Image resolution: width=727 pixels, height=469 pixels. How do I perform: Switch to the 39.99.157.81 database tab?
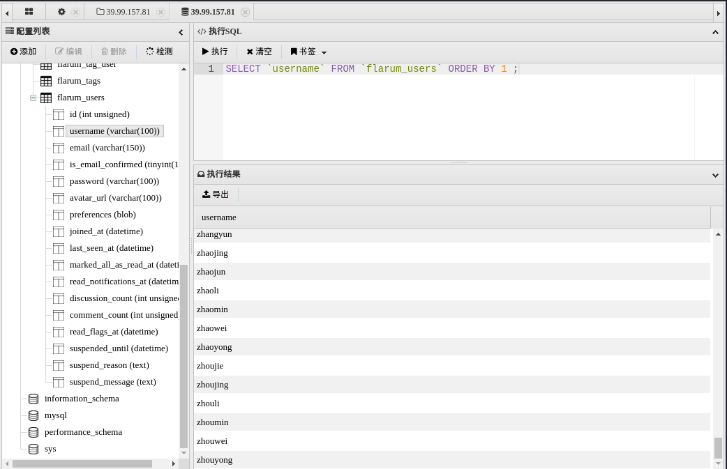(x=208, y=12)
